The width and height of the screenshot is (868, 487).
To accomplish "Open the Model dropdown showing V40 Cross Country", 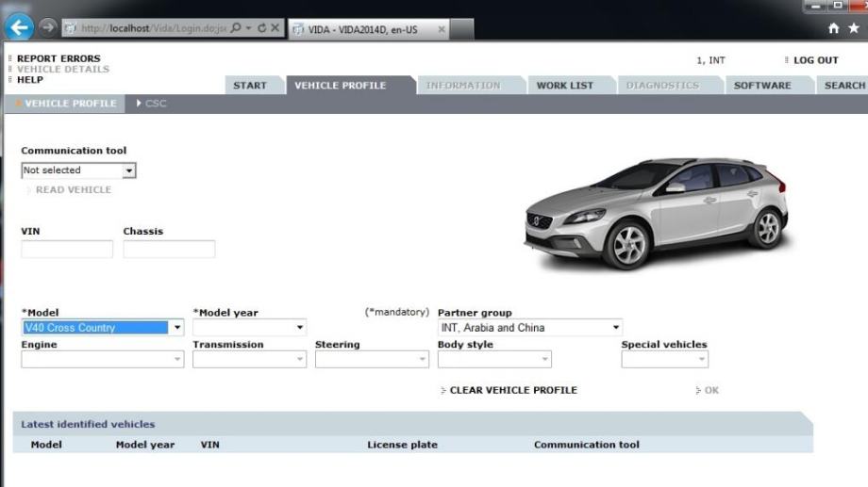I will (103, 328).
